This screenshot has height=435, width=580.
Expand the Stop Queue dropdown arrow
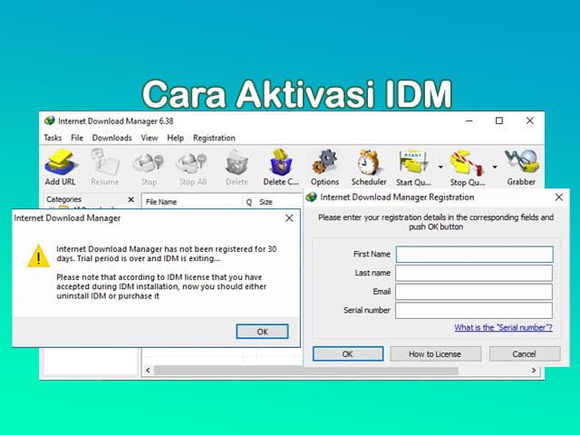coord(495,167)
